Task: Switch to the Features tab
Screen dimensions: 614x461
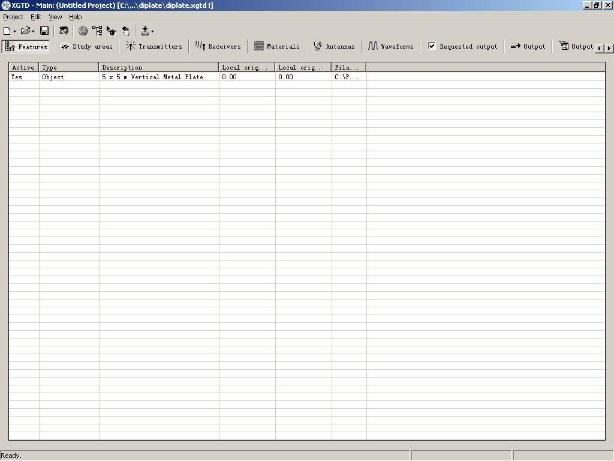Action: click(26, 47)
